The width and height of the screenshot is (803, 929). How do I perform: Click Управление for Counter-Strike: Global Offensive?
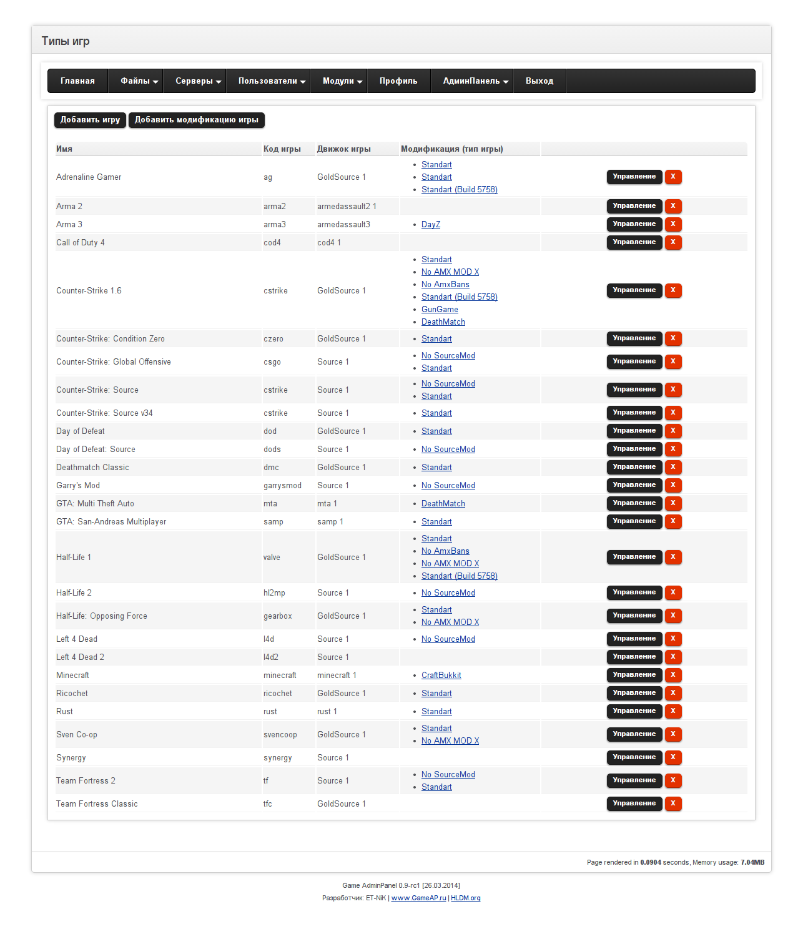tap(634, 361)
